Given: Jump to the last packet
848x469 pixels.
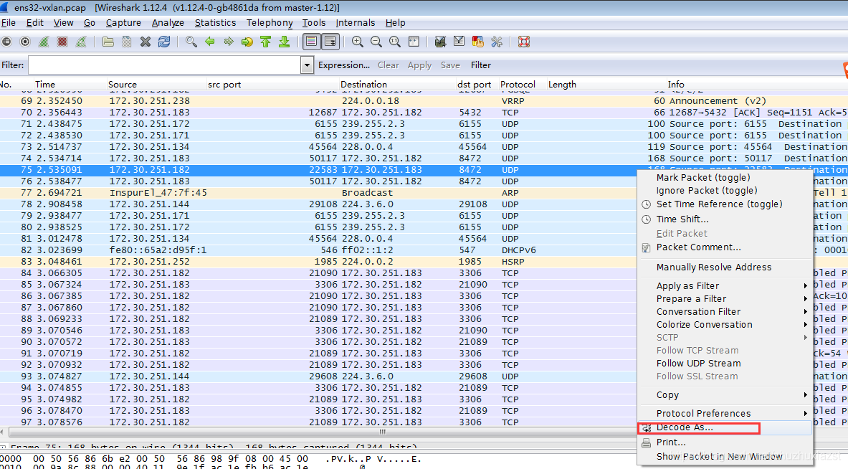Looking at the screenshot, I should click(x=285, y=42).
